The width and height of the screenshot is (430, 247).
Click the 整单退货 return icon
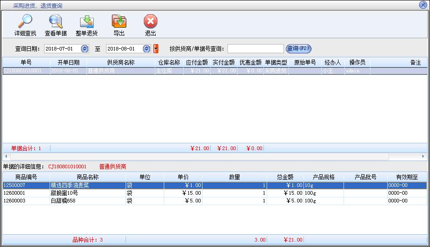[86, 22]
